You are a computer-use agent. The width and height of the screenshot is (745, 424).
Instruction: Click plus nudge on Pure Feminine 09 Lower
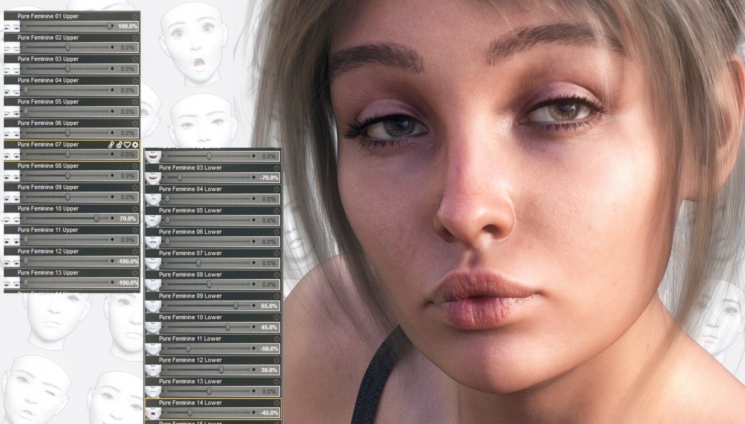[254, 305]
